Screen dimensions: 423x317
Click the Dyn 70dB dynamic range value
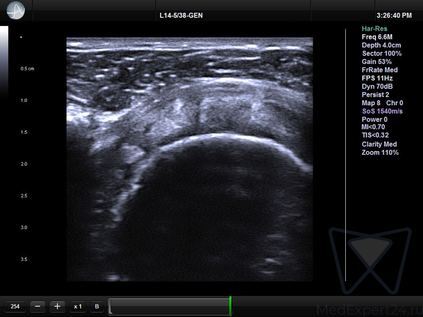coord(377,87)
